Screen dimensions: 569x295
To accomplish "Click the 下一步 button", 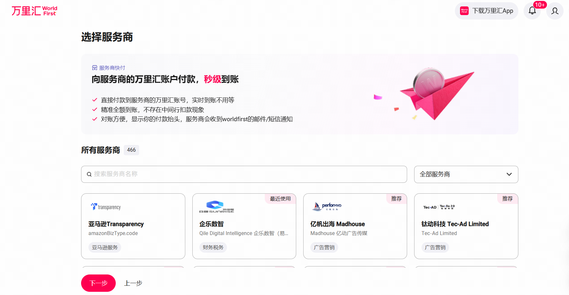I will [x=98, y=283].
